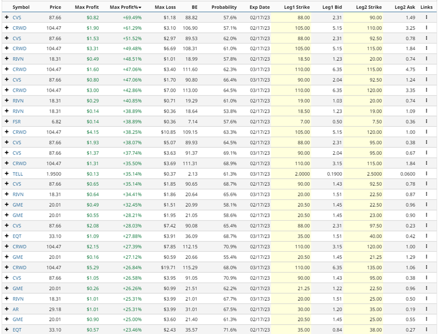
Task: Sort by the Max Profit column header
Action: pos(87,7)
